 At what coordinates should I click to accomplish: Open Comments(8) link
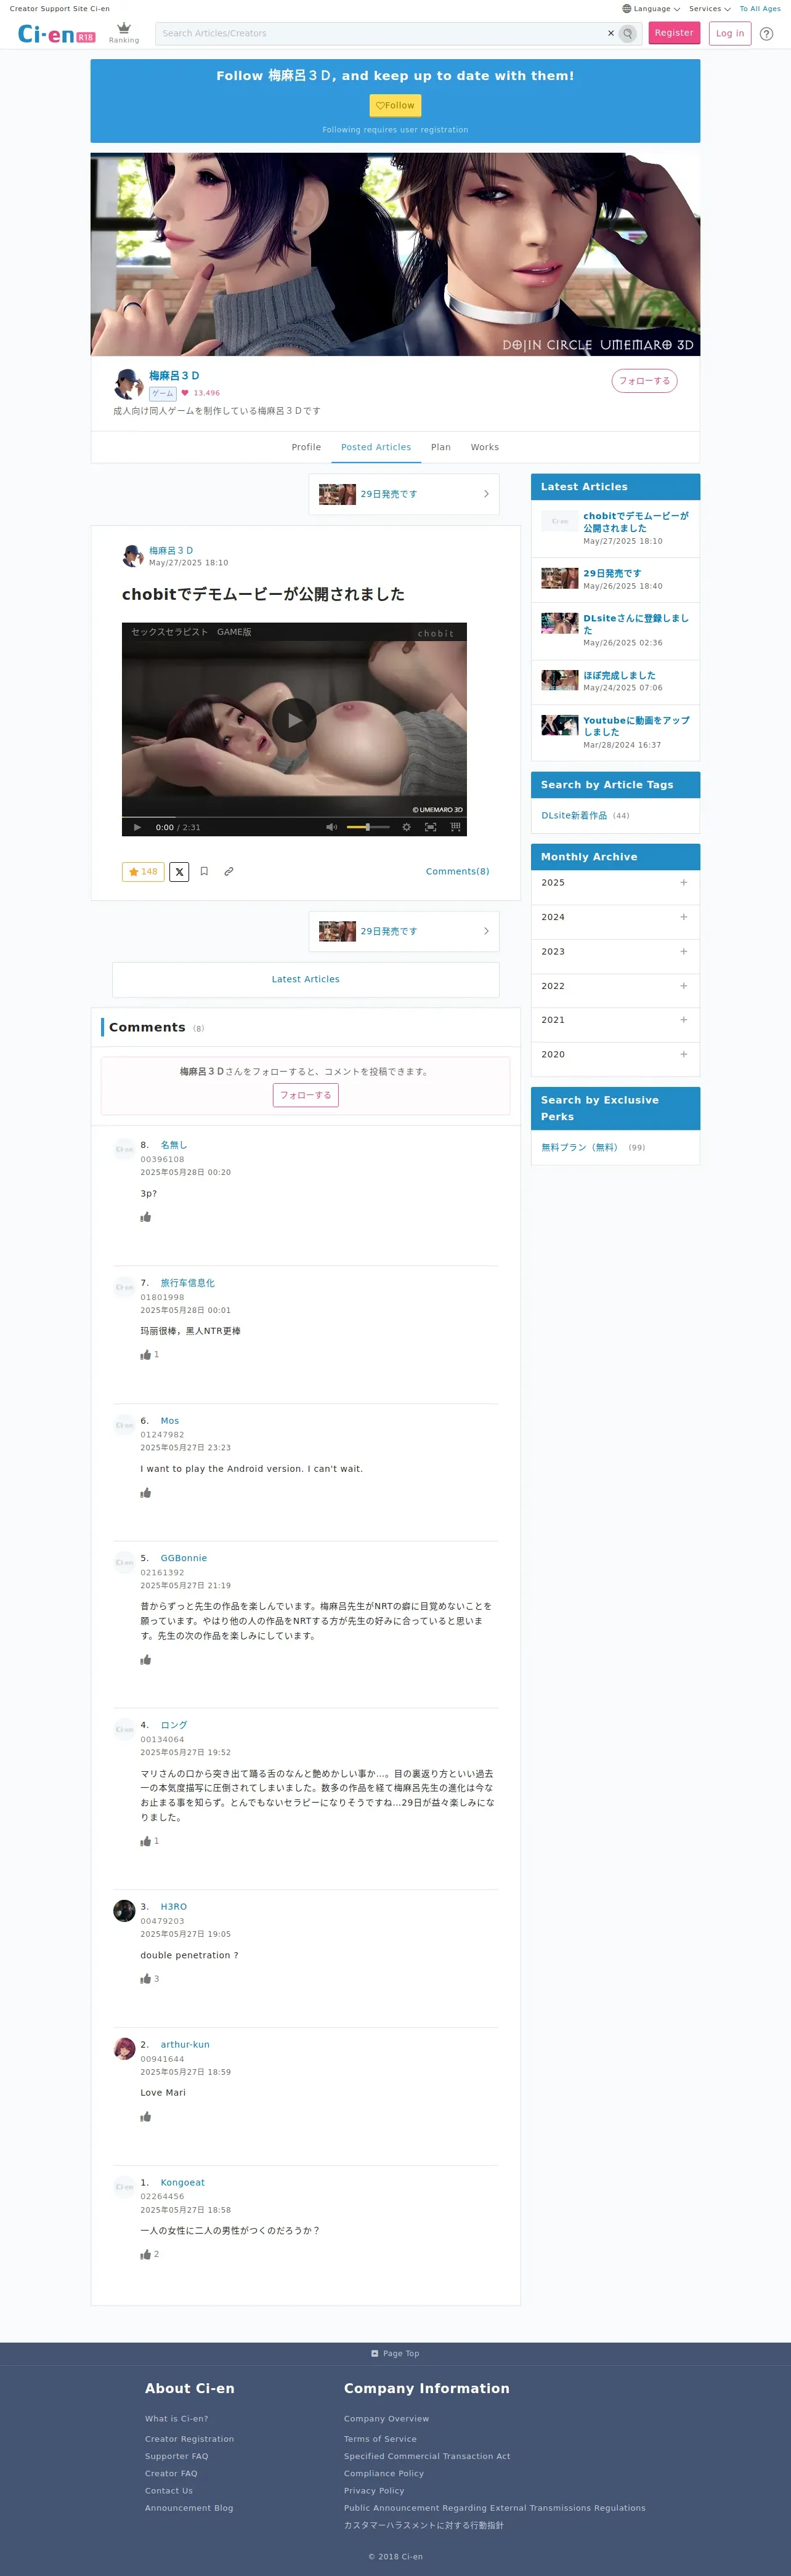coord(457,872)
